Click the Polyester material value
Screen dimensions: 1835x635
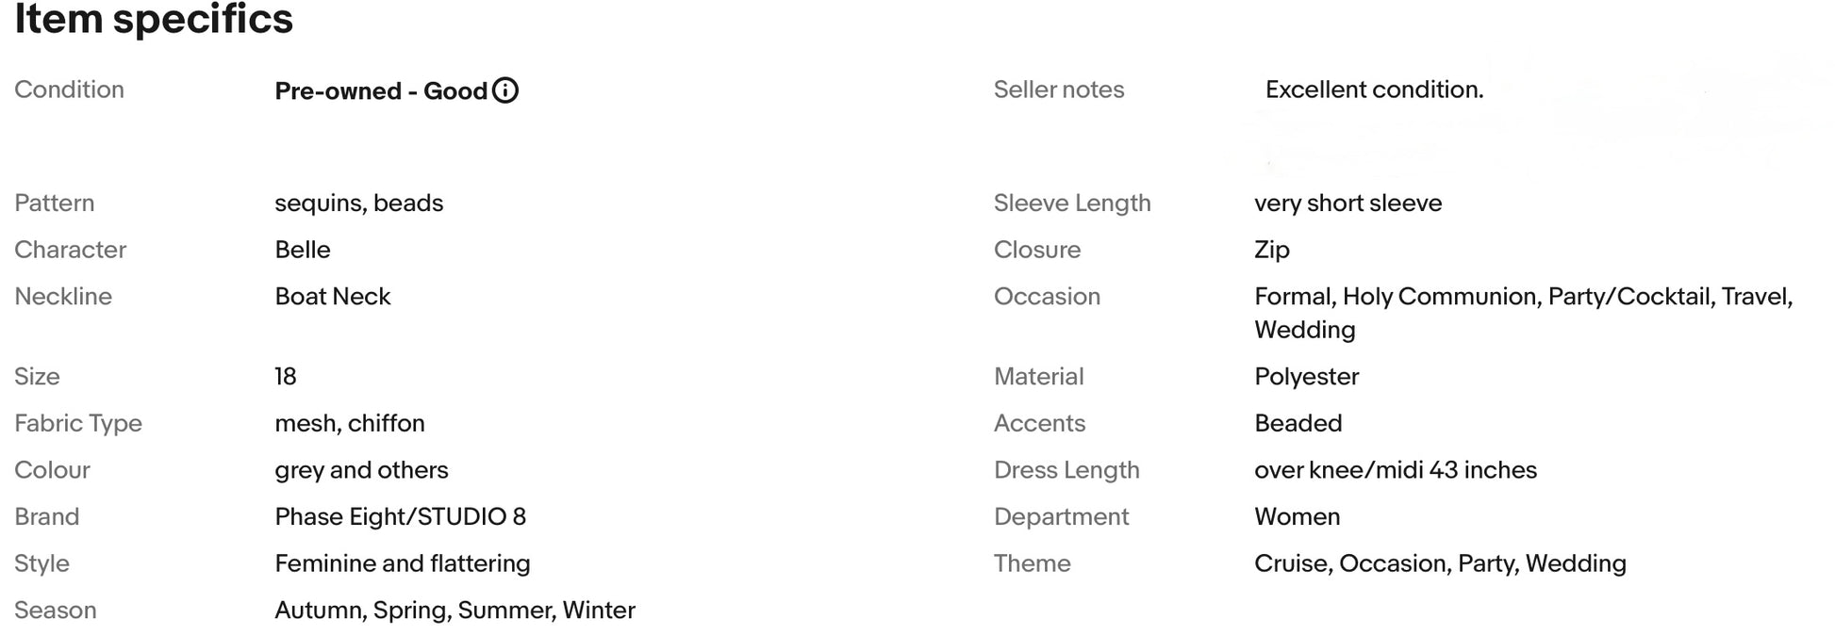click(1306, 377)
